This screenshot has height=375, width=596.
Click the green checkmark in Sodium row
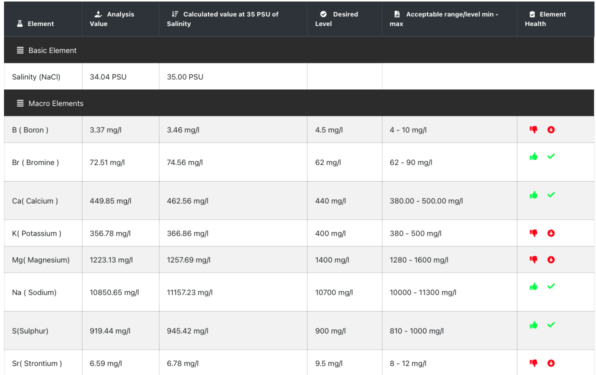[551, 286]
